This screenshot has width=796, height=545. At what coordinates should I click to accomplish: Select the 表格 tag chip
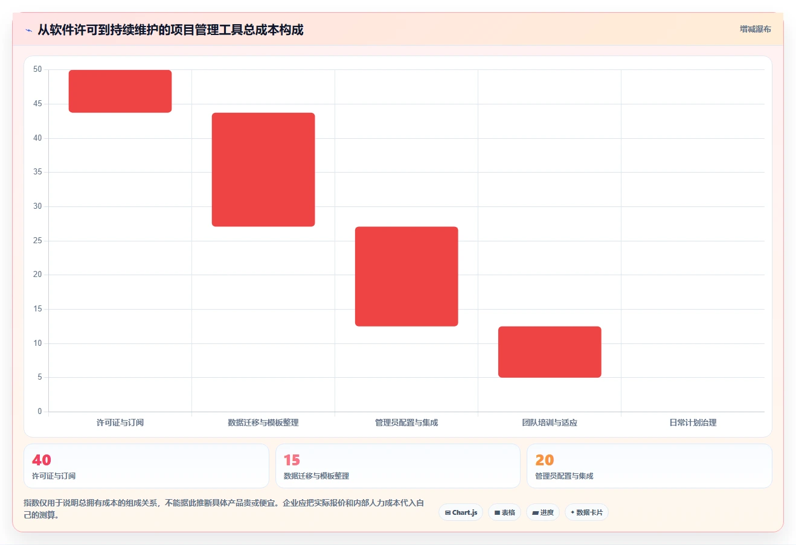coord(504,512)
